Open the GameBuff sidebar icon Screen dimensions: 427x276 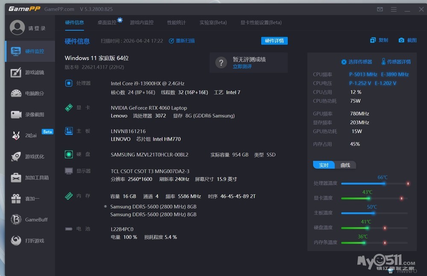(16, 220)
